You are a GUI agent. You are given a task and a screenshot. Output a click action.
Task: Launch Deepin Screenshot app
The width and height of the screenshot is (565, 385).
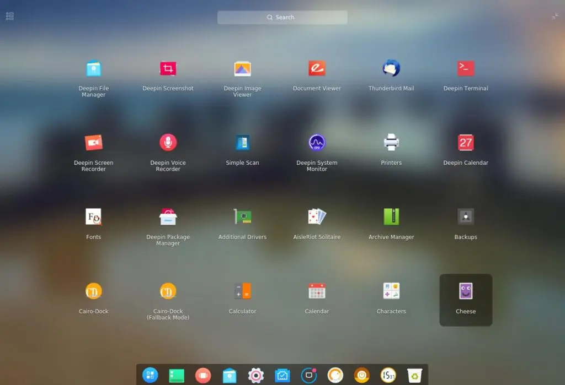(x=168, y=69)
